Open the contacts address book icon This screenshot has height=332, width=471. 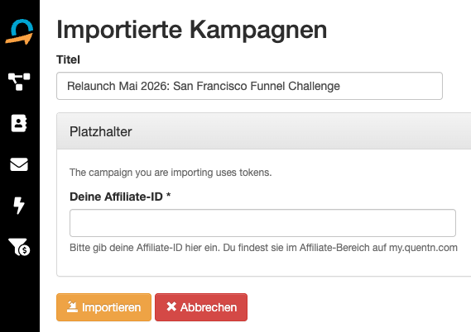coord(19,123)
